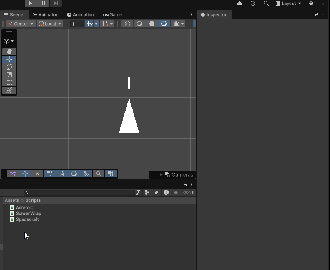
Task: Click the Project search field
Action: (79, 193)
